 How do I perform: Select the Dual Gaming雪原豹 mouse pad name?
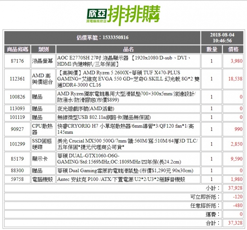pyautogui.click(x=125, y=171)
